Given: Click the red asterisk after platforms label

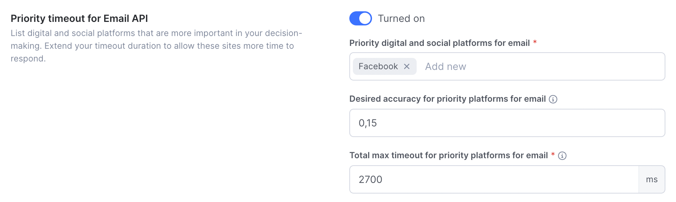Looking at the screenshot, I should (535, 42).
